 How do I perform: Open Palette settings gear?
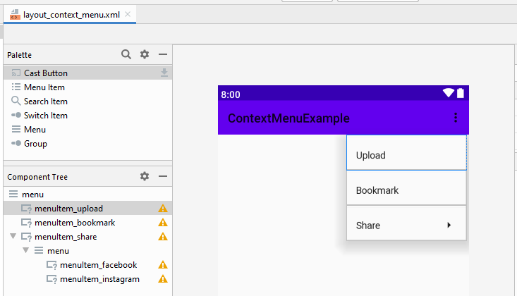point(145,54)
